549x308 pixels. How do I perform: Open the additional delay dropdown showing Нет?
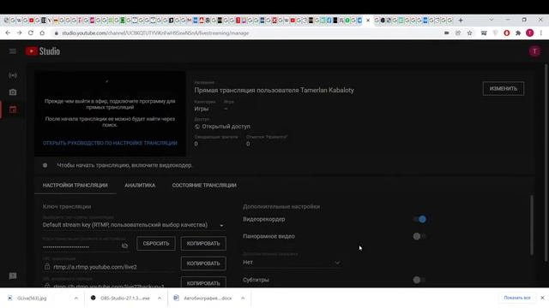pyautogui.click(x=292, y=263)
